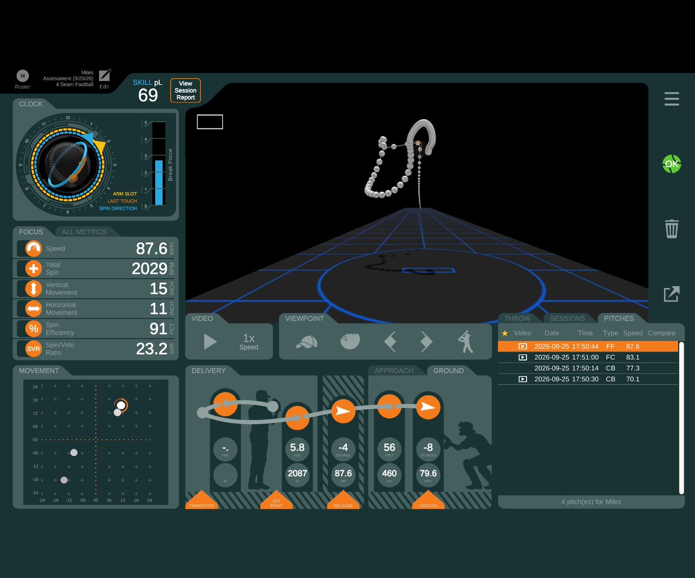Select the FC 83.1 pitch row
The width and height of the screenshot is (695, 578).
(x=588, y=358)
